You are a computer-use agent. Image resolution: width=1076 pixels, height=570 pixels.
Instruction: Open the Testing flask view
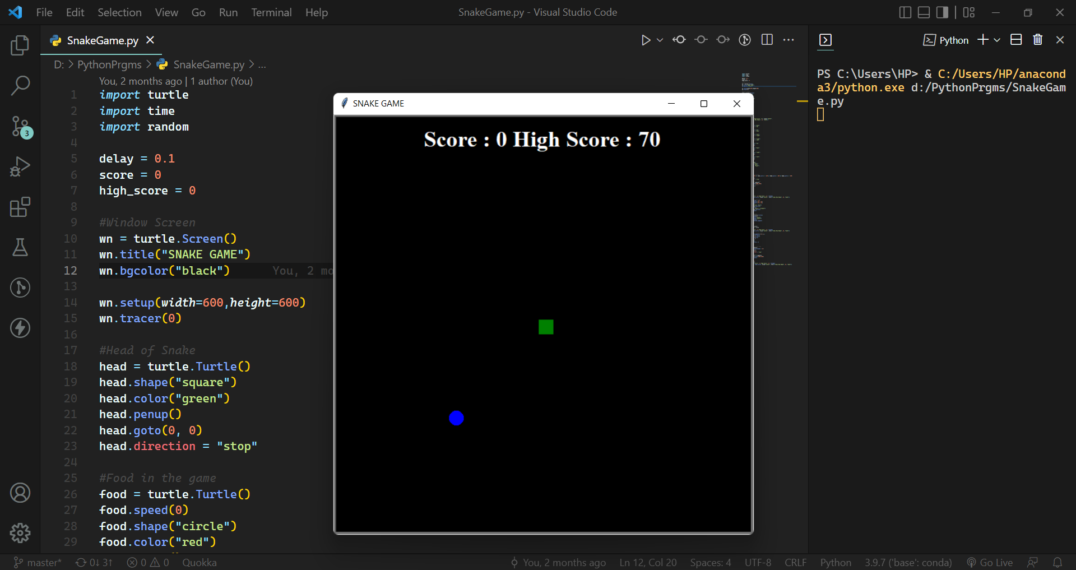[20, 247]
